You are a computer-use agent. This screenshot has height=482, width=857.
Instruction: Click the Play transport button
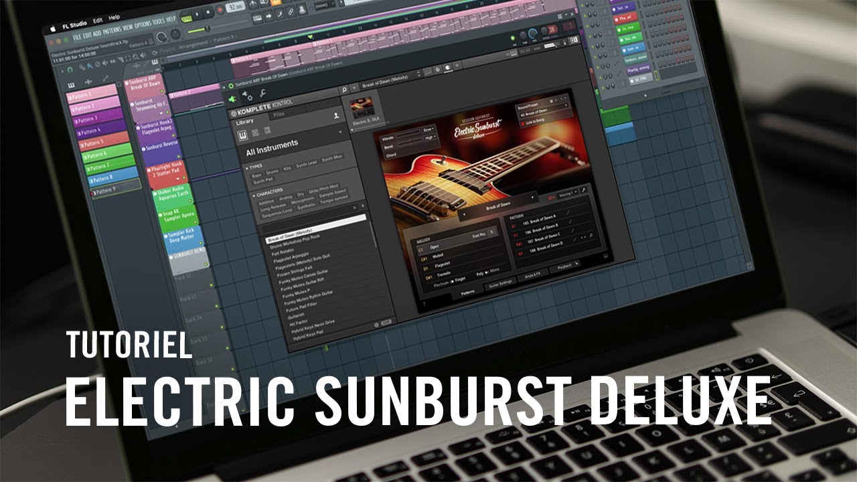[x=196, y=14]
